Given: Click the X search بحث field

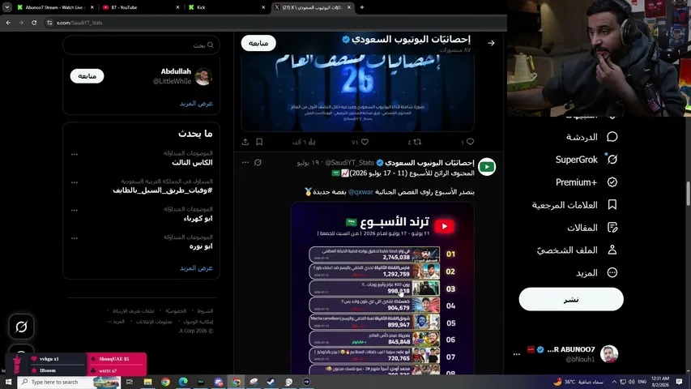Looking at the screenshot, I should (x=141, y=45).
